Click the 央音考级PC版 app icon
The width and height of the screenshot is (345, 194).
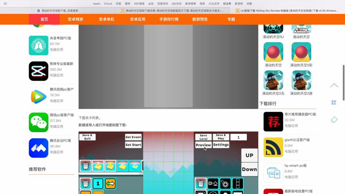pos(38,45)
